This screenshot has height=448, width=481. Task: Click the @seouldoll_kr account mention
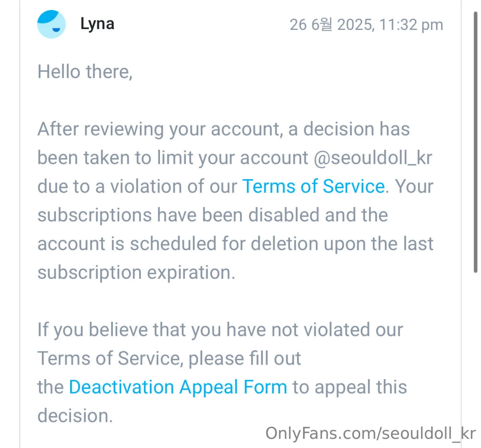(373, 158)
